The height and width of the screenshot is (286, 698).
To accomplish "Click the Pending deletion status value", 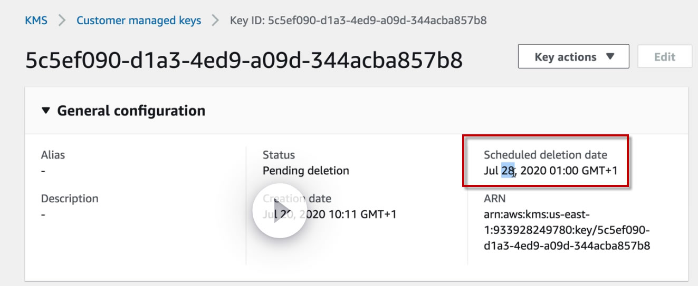I will click(305, 171).
